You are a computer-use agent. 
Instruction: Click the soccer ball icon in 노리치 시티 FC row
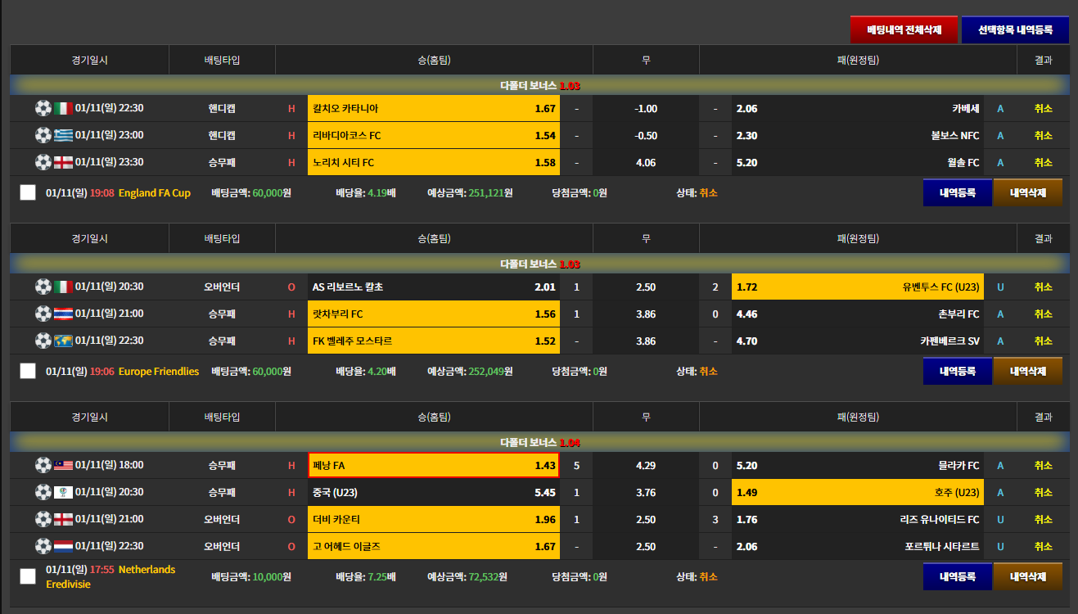[43, 163]
